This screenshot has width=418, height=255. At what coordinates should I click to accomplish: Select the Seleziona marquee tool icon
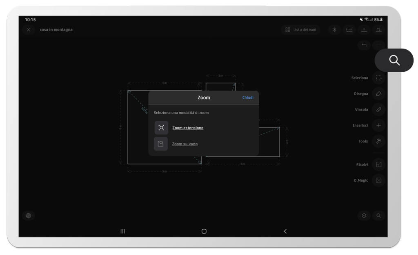click(x=378, y=78)
